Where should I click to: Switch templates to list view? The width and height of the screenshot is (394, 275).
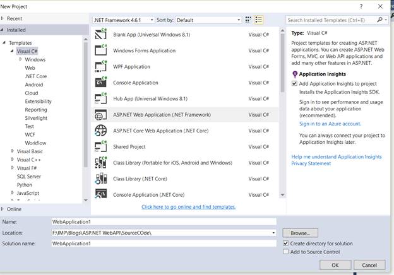[x=259, y=20]
